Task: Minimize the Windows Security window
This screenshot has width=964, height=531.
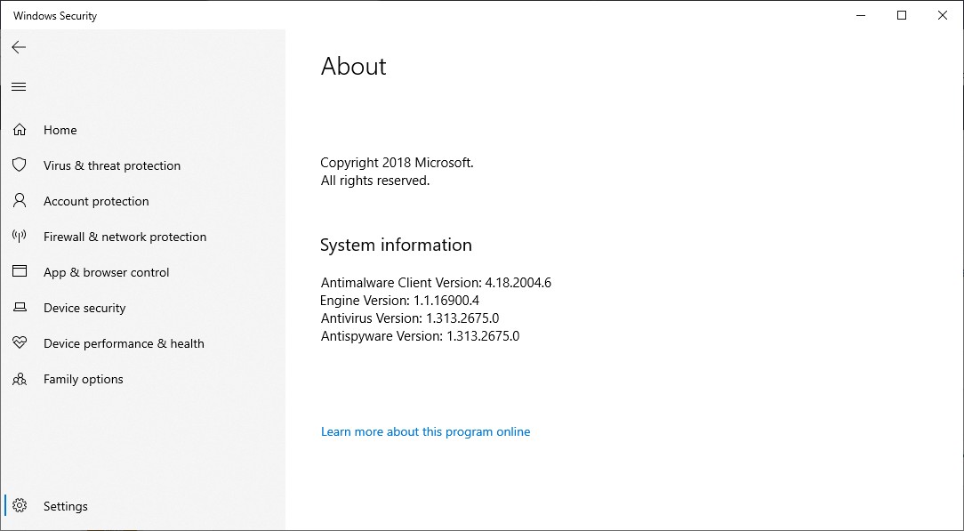Action: click(861, 15)
